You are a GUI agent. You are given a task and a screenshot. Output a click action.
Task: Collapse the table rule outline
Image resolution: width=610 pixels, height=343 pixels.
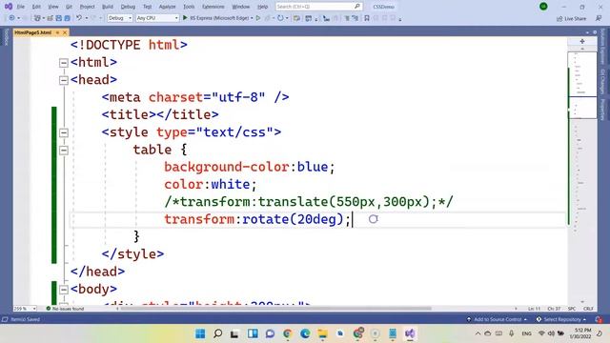(x=64, y=151)
